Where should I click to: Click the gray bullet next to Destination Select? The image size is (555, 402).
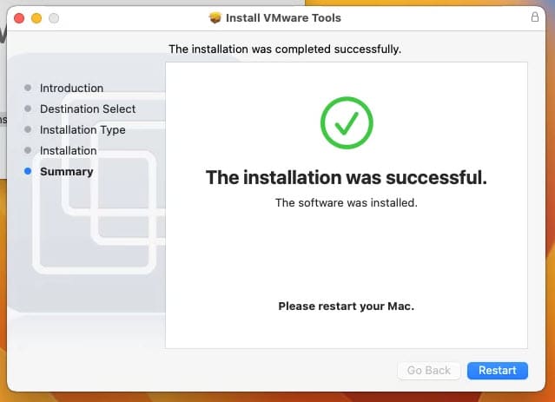click(x=28, y=109)
